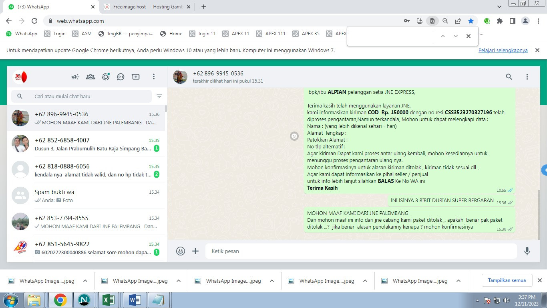This screenshot has height=308, width=547.
Task: Open the chat list three-dot menu
Action: [x=154, y=77]
